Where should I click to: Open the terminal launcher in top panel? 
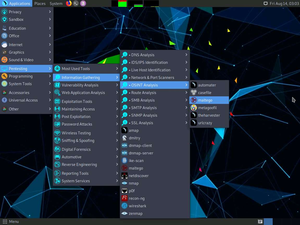click(76, 3)
